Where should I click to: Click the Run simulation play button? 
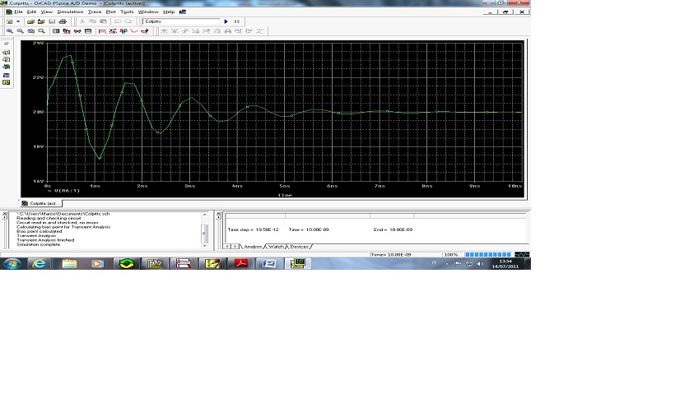(x=226, y=21)
